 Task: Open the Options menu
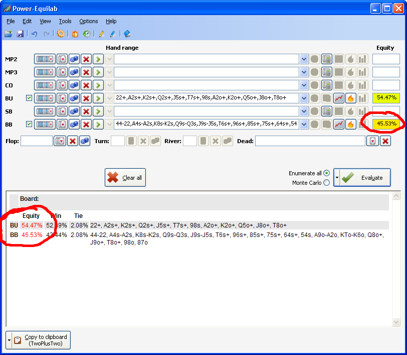89,21
